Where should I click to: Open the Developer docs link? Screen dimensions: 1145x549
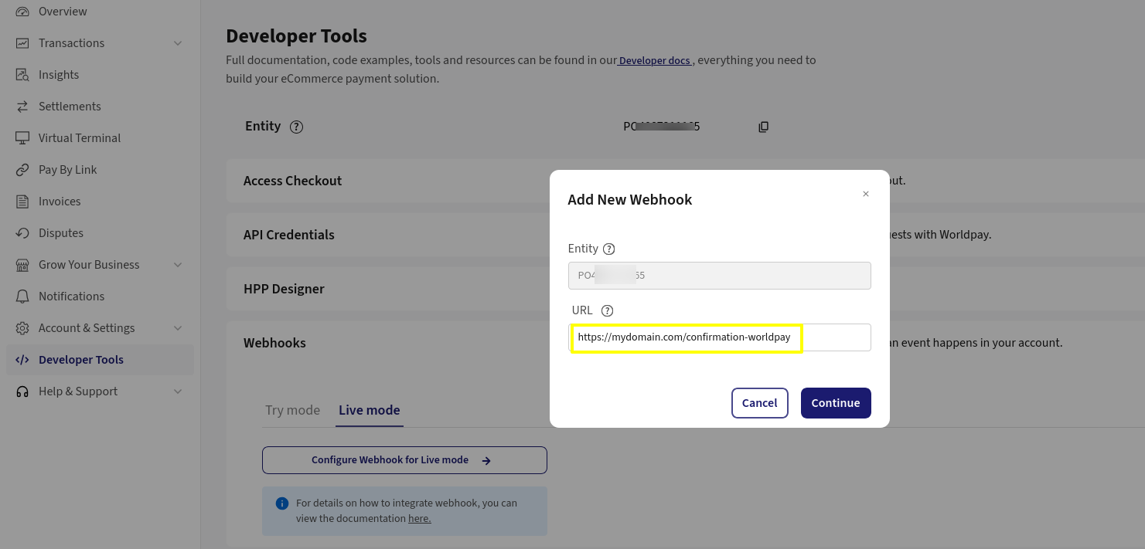pyautogui.click(x=654, y=60)
